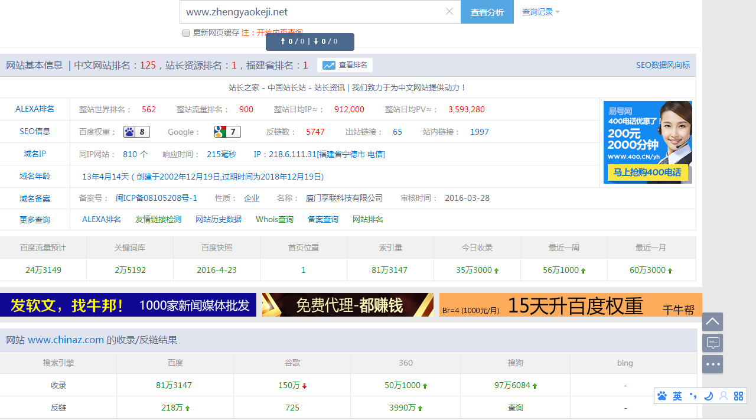Click Baidu traffic estimate 24万3149
The width and height of the screenshot is (756, 420).
(x=43, y=270)
